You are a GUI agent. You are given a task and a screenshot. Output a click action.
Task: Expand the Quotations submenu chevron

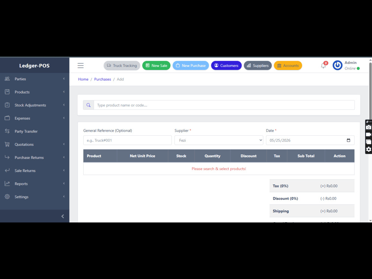tap(64, 144)
